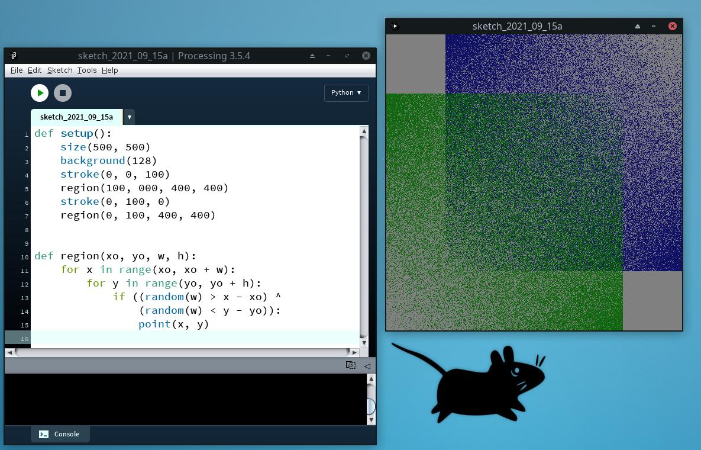
Task: Close the sketch output window
Action: (x=673, y=26)
